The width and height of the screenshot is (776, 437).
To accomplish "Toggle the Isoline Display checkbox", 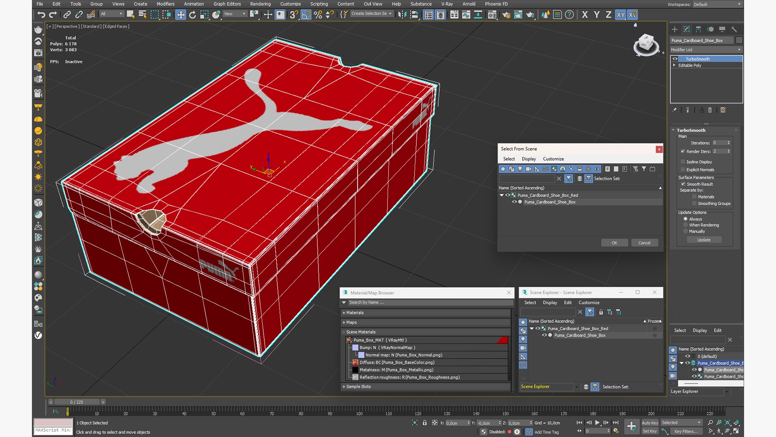I will 683,161.
